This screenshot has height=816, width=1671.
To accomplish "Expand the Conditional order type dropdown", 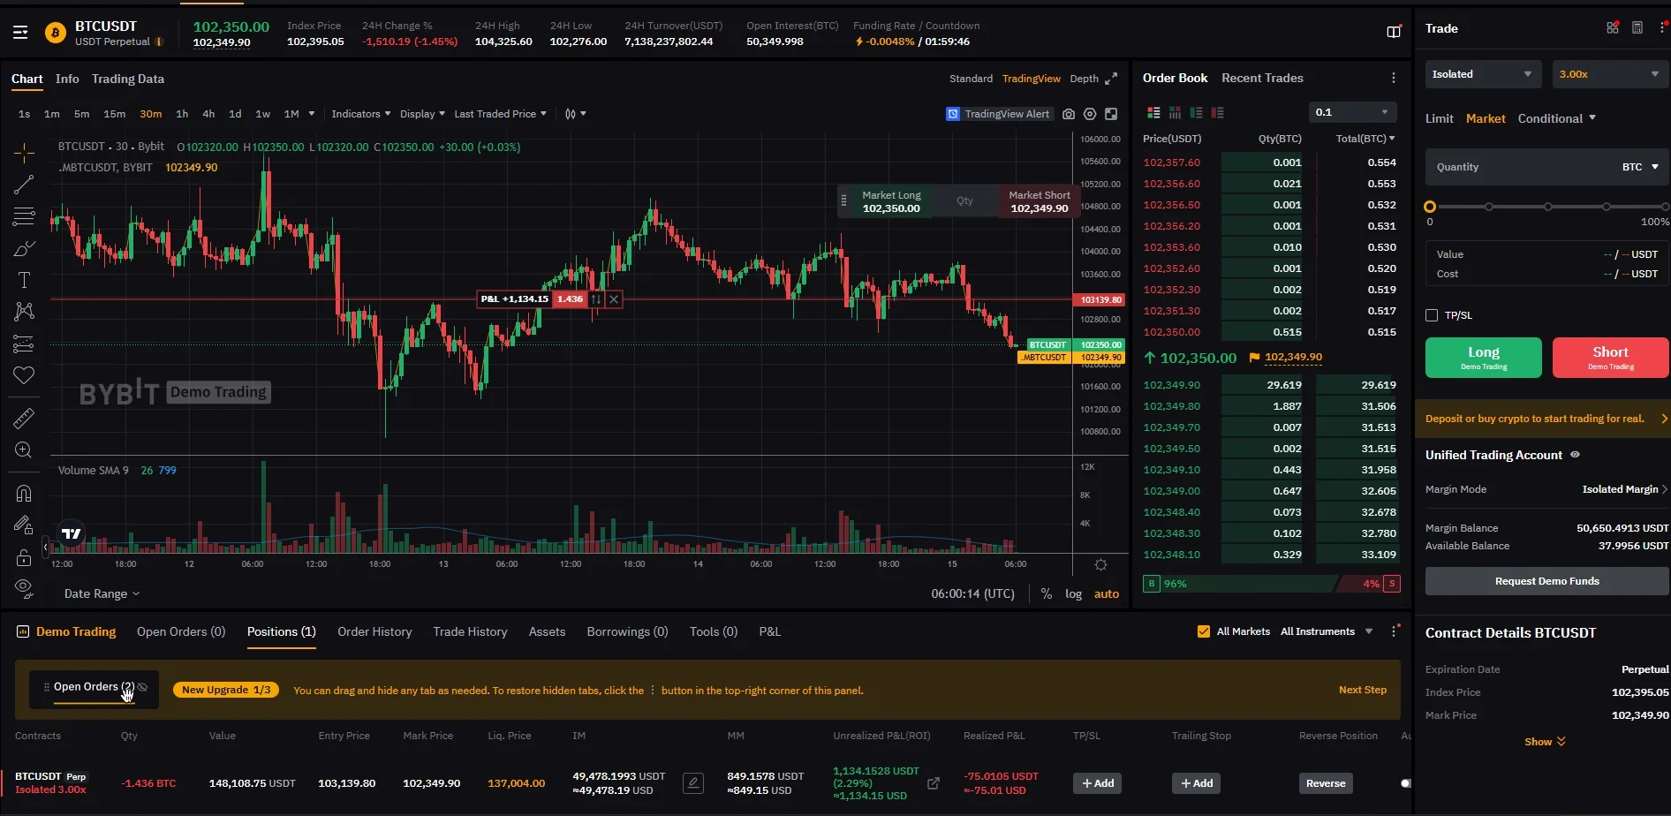I will 1557,118.
